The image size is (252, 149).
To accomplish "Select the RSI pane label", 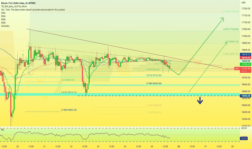I will 3,130.
